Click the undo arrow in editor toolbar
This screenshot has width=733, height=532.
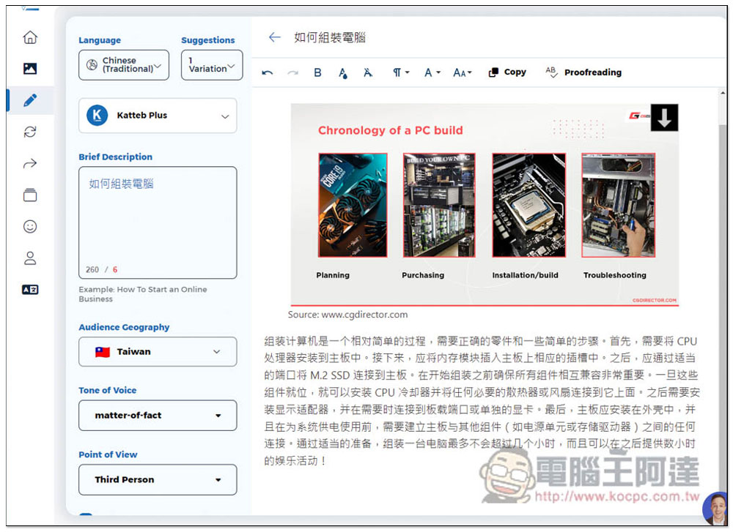pyautogui.click(x=268, y=72)
